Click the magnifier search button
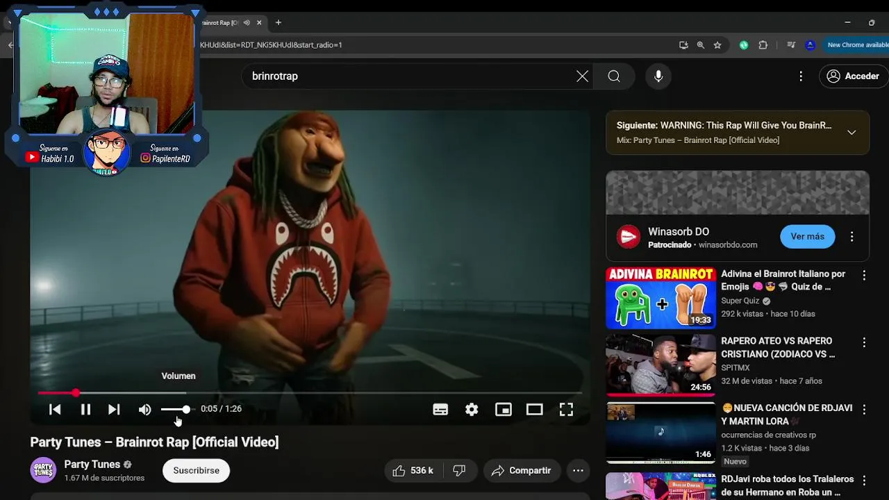 614,76
